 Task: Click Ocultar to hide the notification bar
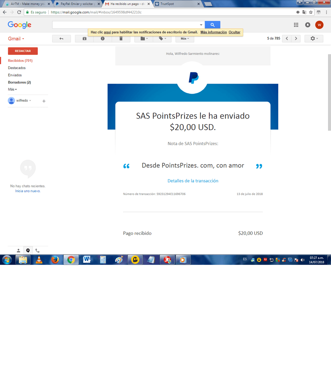click(x=234, y=32)
